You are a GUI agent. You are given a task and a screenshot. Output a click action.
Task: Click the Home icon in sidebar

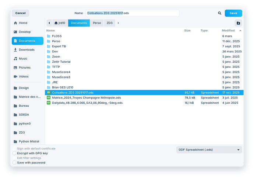pyautogui.click(x=15, y=23)
